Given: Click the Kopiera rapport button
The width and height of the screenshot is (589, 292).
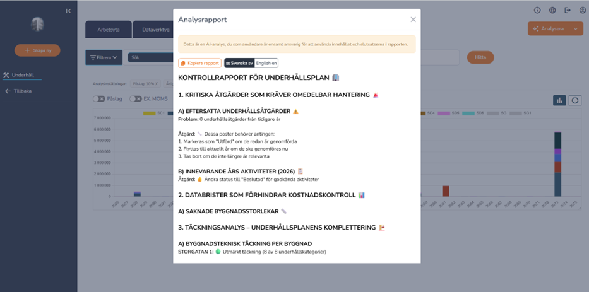Looking at the screenshot, I should pos(200,63).
